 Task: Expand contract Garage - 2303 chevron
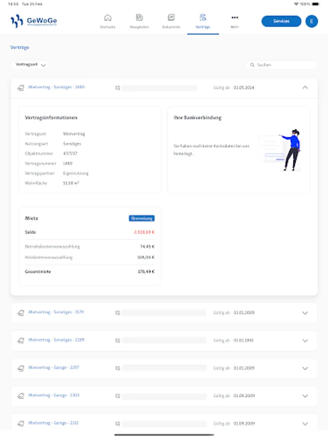pyautogui.click(x=305, y=396)
